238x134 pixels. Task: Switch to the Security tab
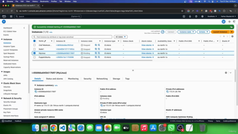click(87, 79)
